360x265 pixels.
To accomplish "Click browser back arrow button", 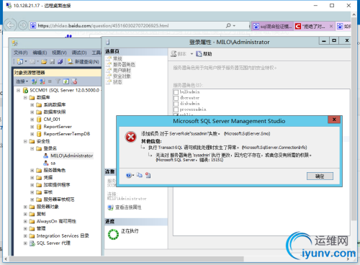I will [x=10, y=25].
